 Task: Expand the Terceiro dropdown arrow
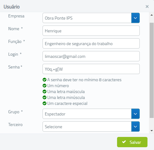(135, 127)
